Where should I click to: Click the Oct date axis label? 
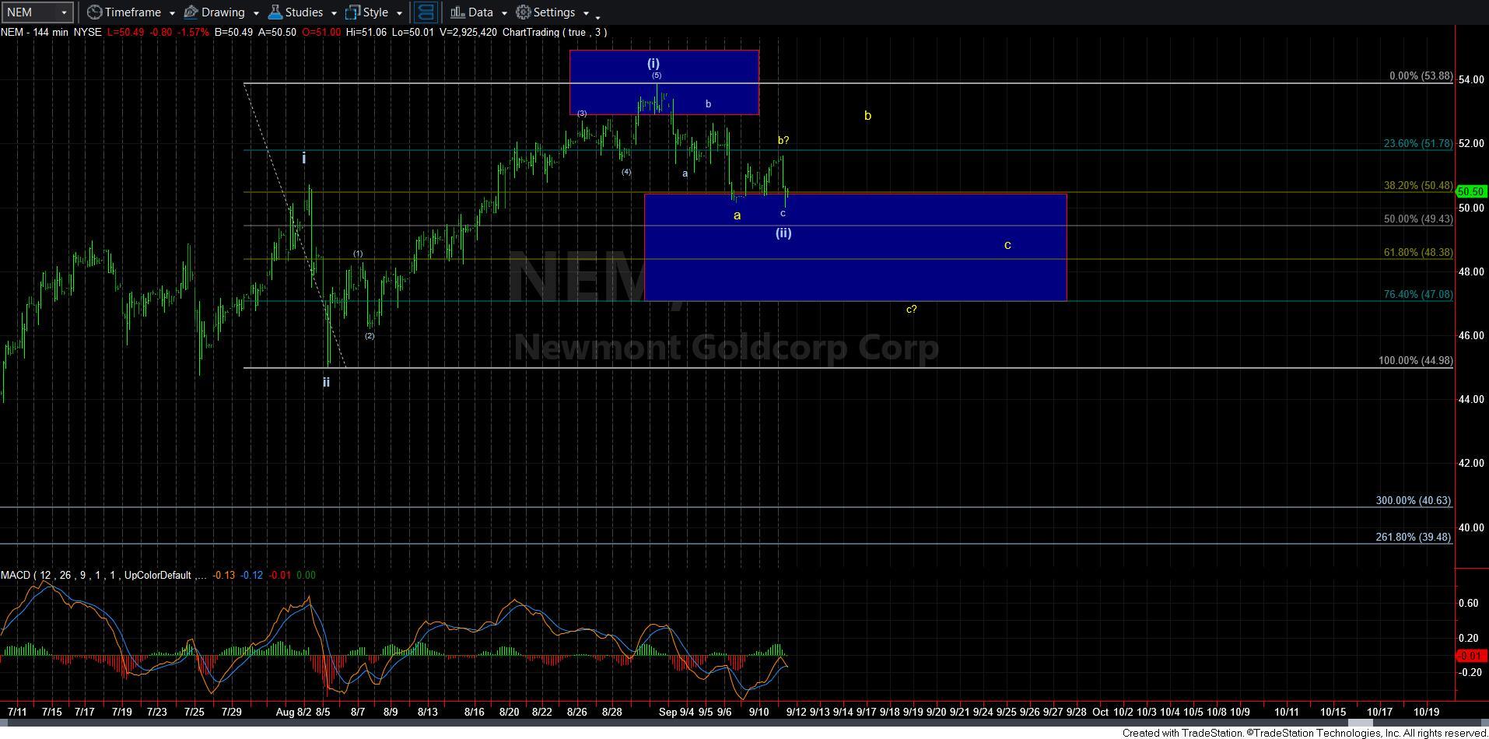[x=1100, y=712]
